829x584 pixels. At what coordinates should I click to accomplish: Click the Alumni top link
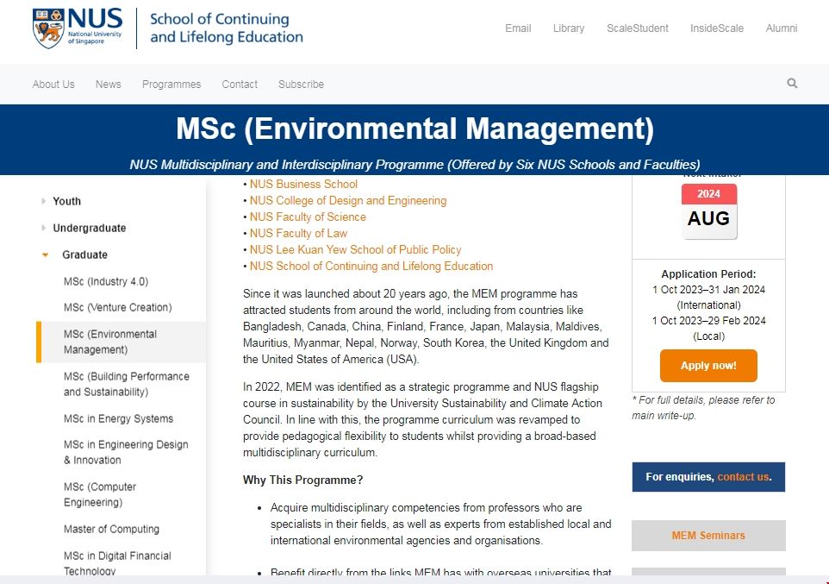tap(781, 28)
